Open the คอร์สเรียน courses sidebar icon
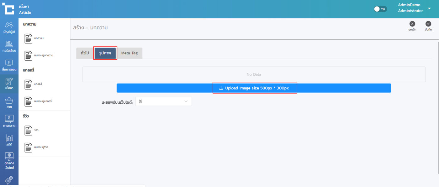The image size is (439, 187). (x=9, y=47)
